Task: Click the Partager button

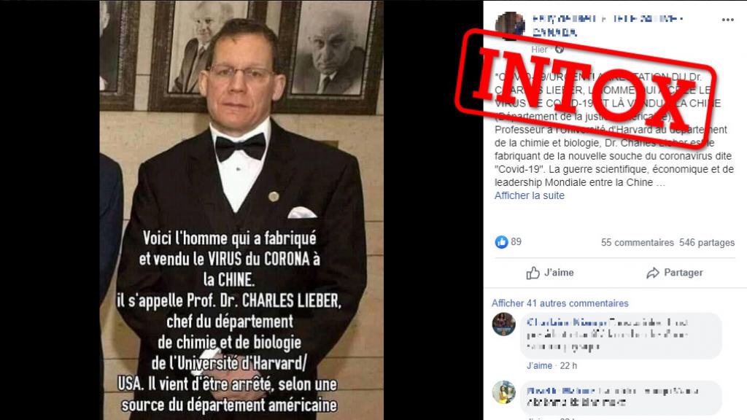Action: pos(675,273)
